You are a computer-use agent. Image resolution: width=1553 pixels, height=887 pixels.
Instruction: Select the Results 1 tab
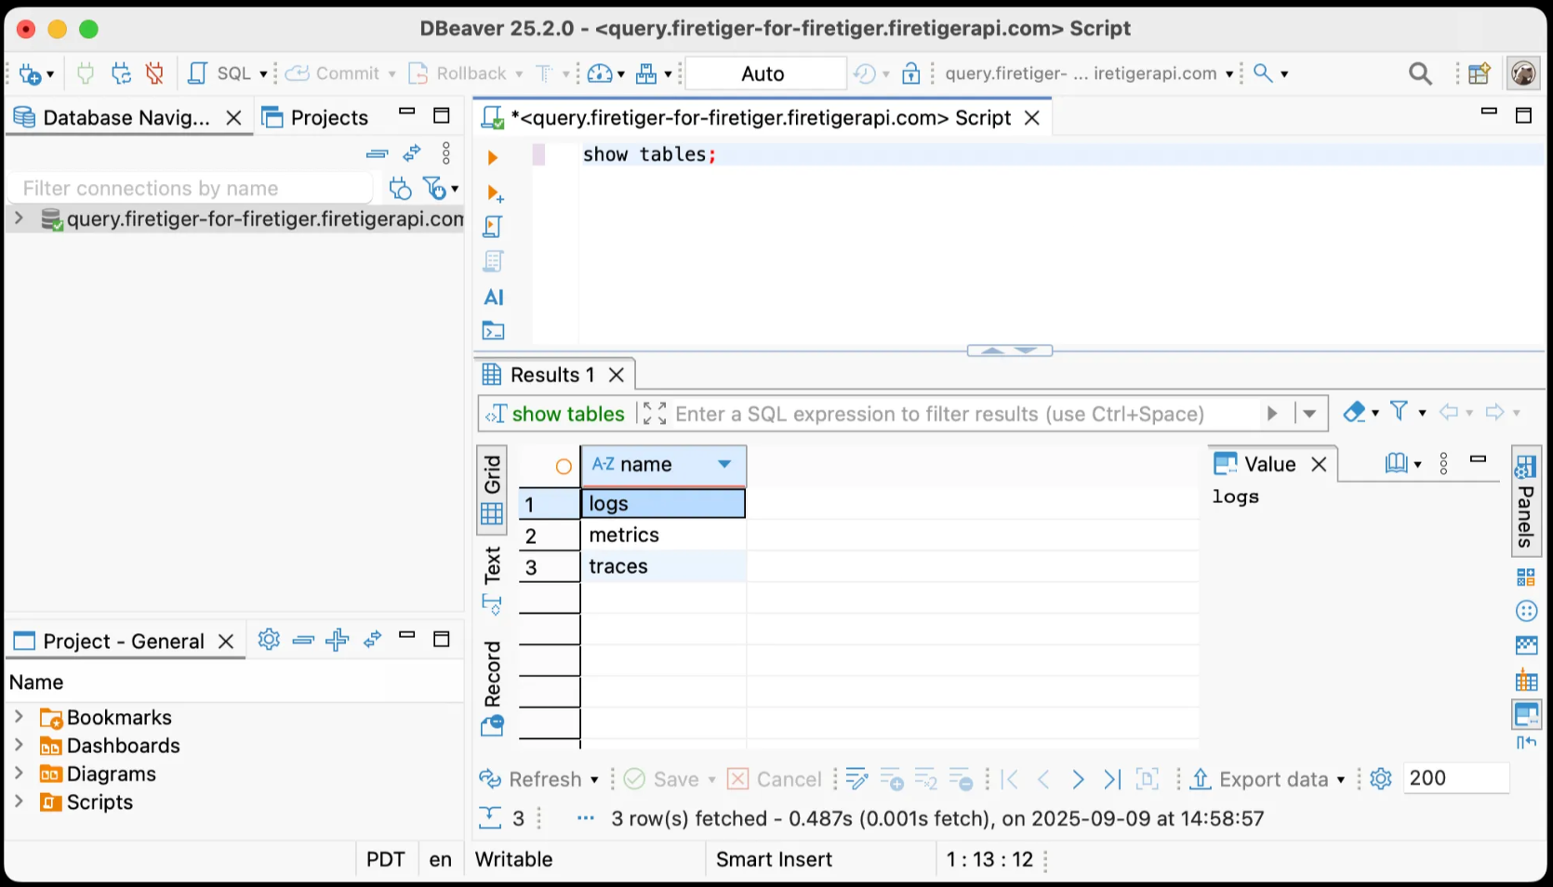click(551, 375)
